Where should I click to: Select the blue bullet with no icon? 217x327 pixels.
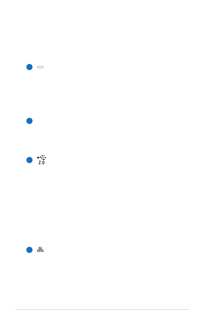point(30,121)
